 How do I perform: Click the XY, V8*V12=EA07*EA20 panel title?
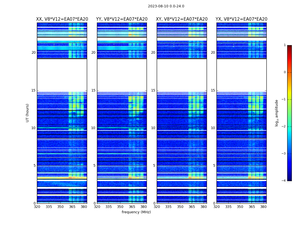coord(182,19)
